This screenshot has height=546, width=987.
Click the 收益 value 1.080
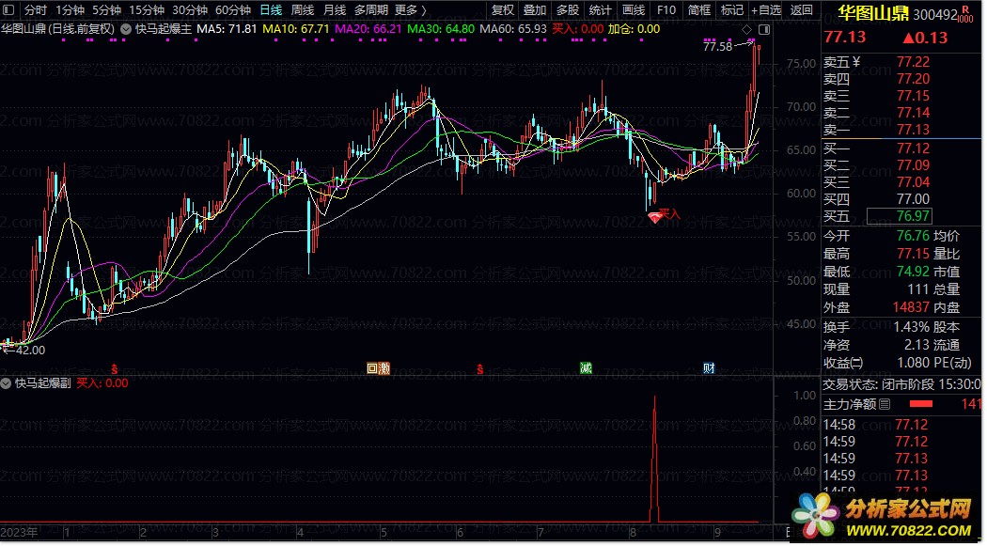pyautogui.click(x=912, y=363)
